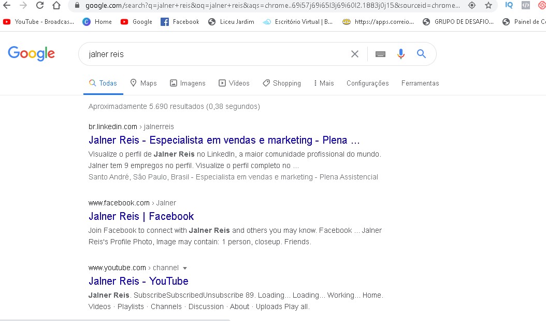Open the Jalner Reis | Facebook result
Viewport: 546px width, 321px height.
[x=141, y=216]
